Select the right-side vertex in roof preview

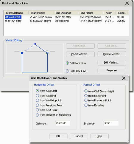pos(47,53)
